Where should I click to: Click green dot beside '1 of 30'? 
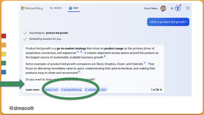coord(161,90)
